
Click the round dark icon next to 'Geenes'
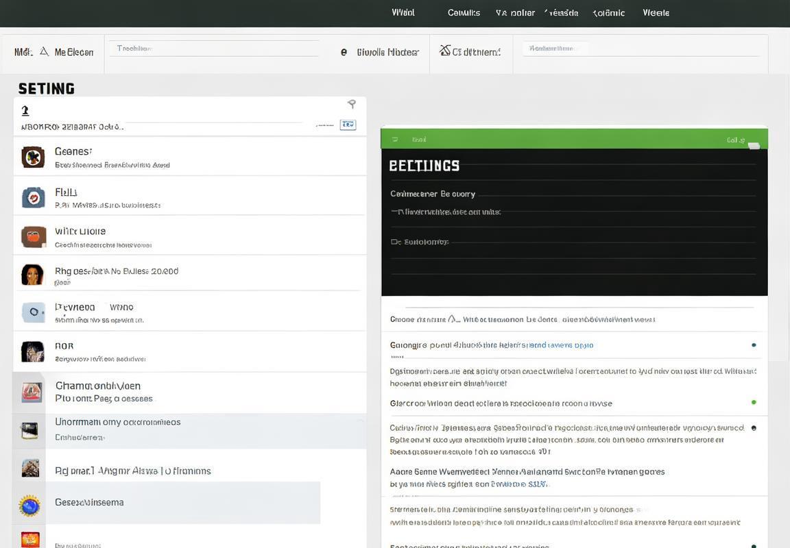point(33,157)
